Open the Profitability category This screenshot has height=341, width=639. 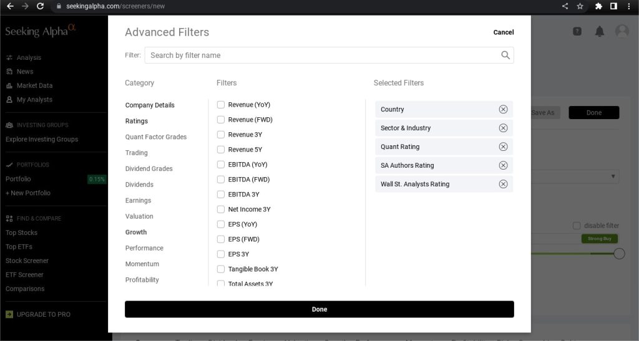coord(142,280)
